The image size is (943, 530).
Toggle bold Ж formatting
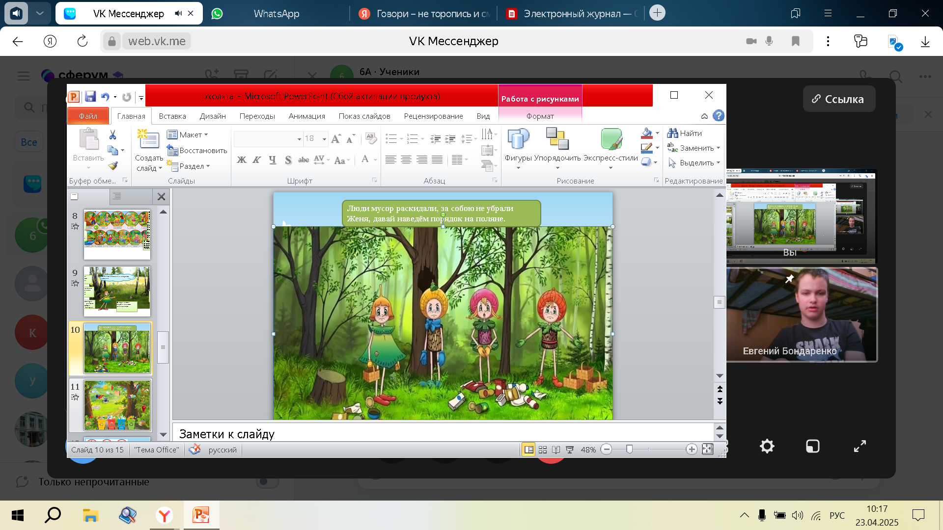point(242,160)
